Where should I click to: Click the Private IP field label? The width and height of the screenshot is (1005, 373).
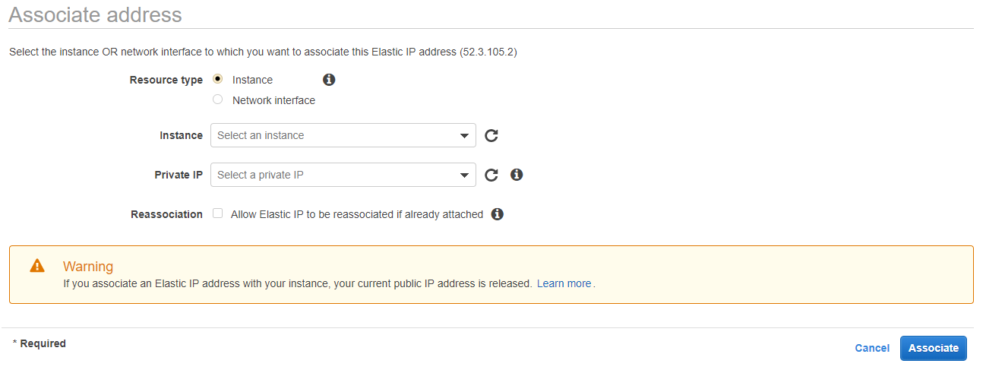(x=179, y=175)
